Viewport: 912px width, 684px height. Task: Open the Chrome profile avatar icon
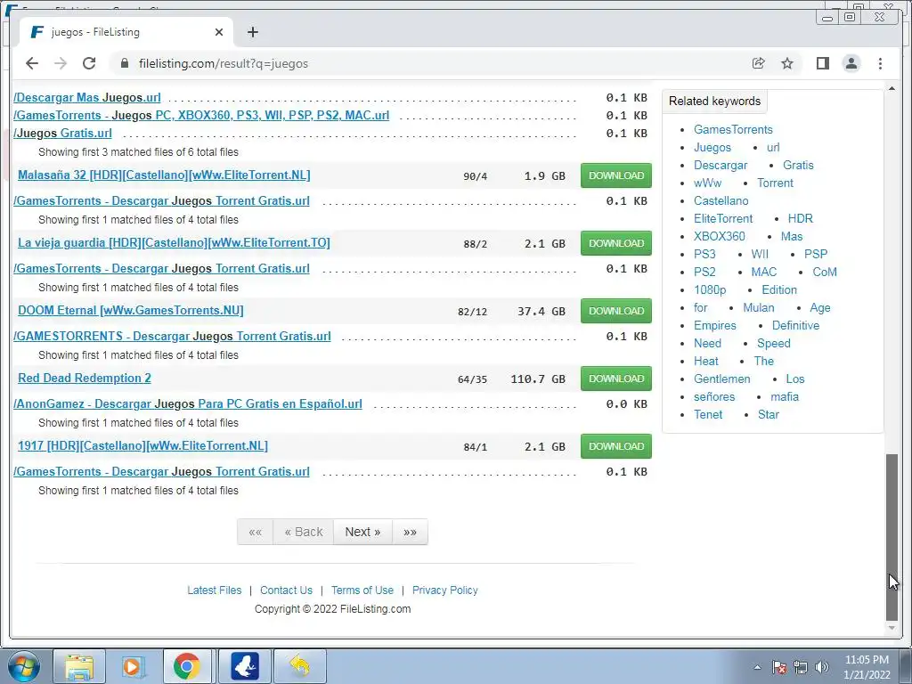click(x=851, y=63)
